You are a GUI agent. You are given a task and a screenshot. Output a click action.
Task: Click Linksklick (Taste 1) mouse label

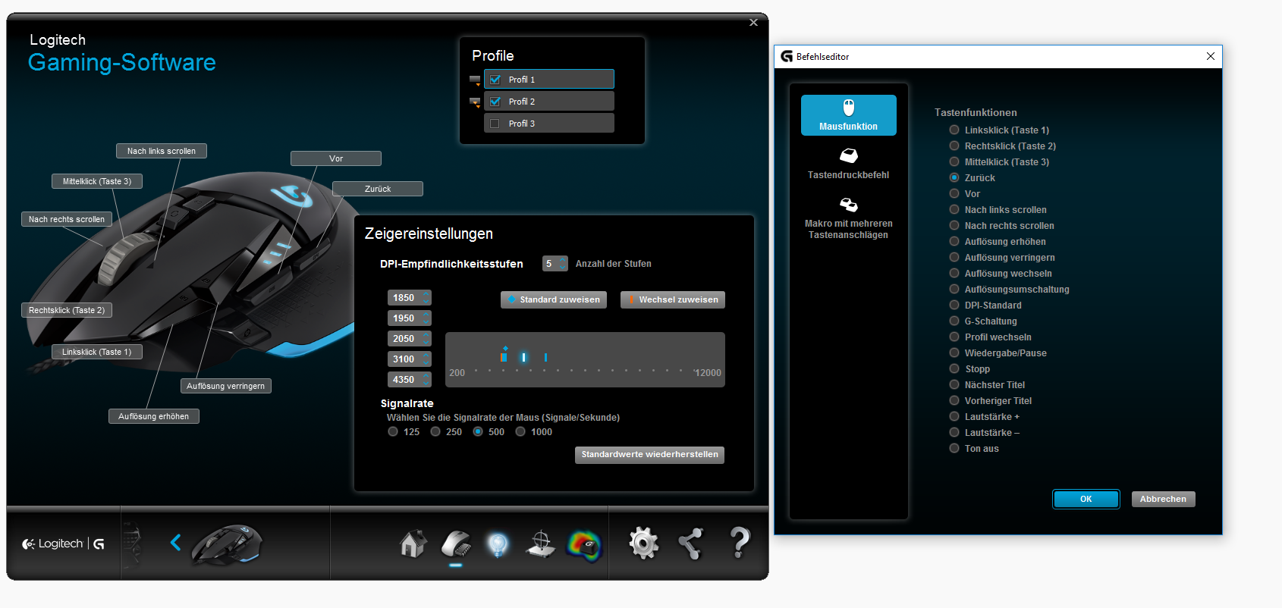coord(97,352)
